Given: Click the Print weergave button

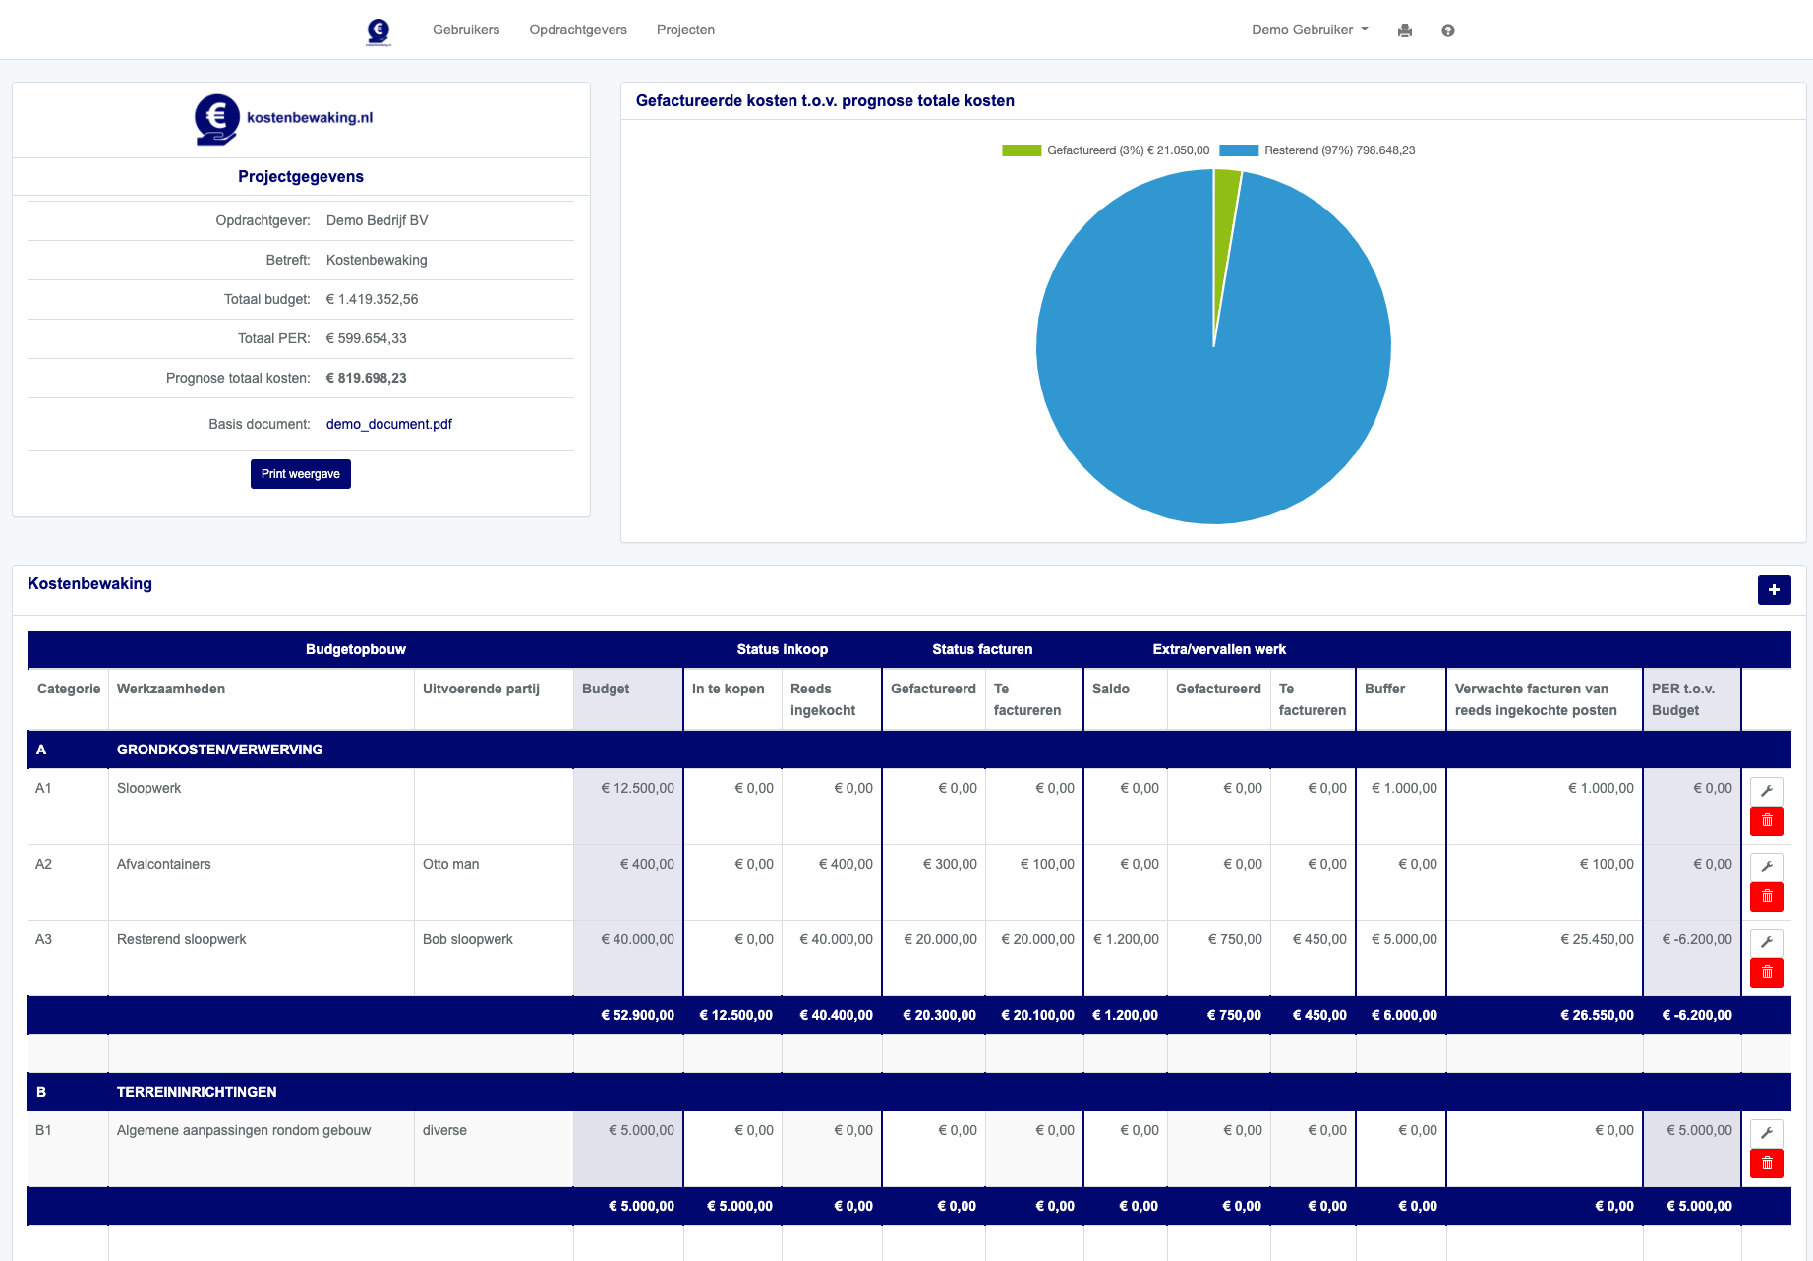Looking at the screenshot, I should tap(301, 474).
